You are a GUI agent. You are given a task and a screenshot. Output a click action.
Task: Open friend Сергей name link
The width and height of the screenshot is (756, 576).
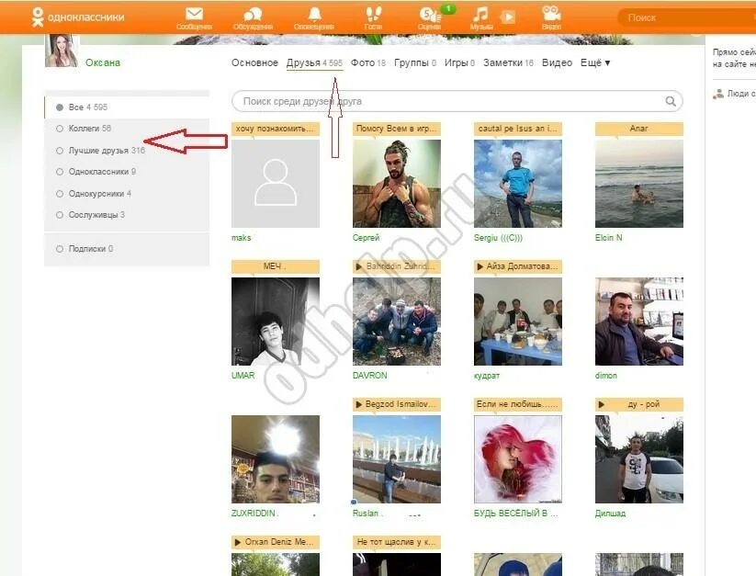pos(366,238)
